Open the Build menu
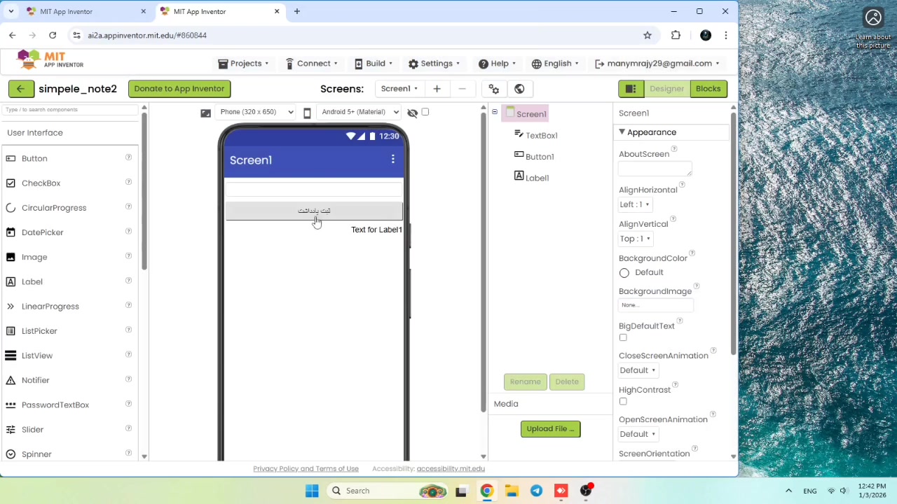Image resolution: width=897 pixels, height=504 pixels. click(x=374, y=64)
